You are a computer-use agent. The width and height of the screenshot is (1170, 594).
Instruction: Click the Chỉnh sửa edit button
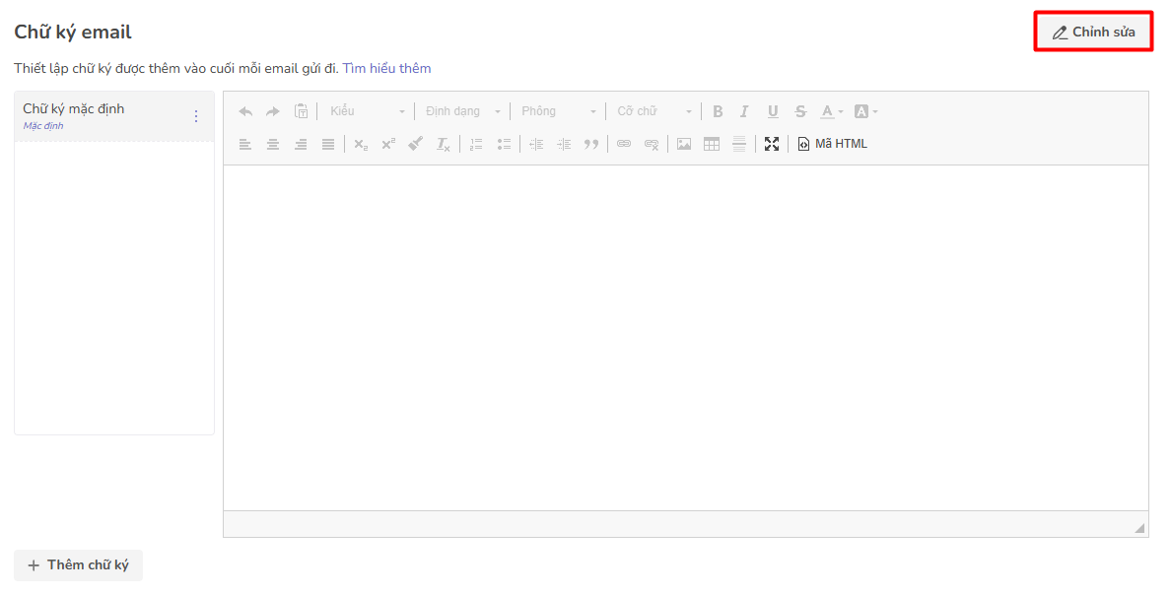(x=1093, y=33)
